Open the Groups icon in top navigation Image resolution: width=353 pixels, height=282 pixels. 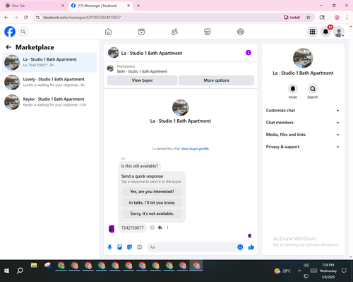click(240, 32)
